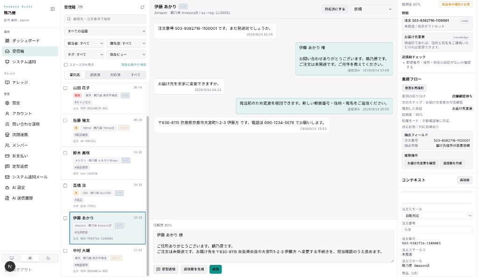
Task: Click the inbox list scrollbar
Action: [148, 195]
